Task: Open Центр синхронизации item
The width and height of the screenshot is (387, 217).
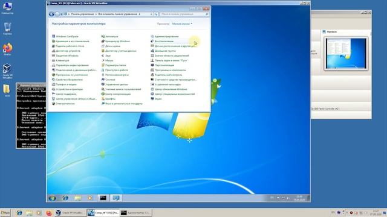Action: (116, 94)
